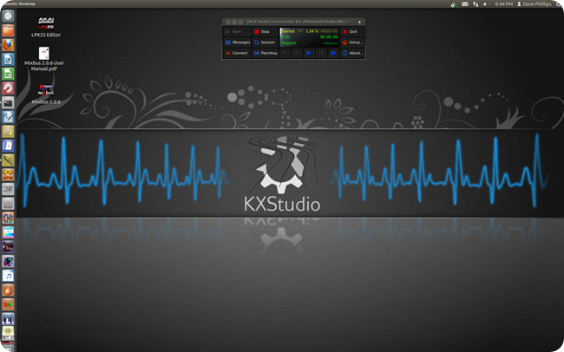Open LPK25 Editor desktop icon

(46, 28)
